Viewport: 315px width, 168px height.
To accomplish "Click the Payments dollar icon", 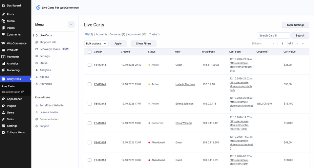I will coord(3,57).
